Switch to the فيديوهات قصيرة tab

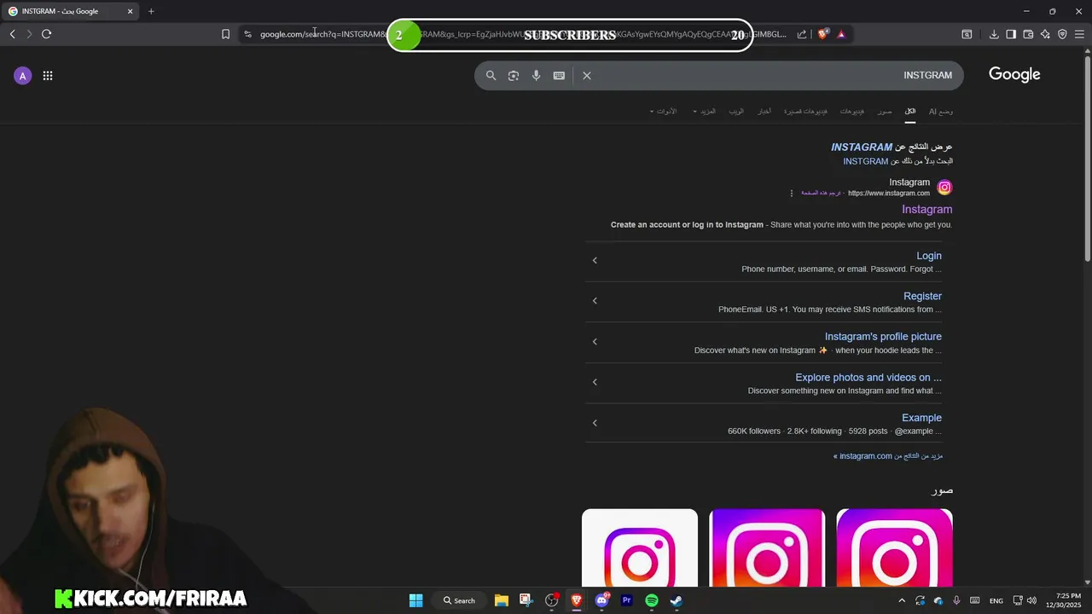805,111
